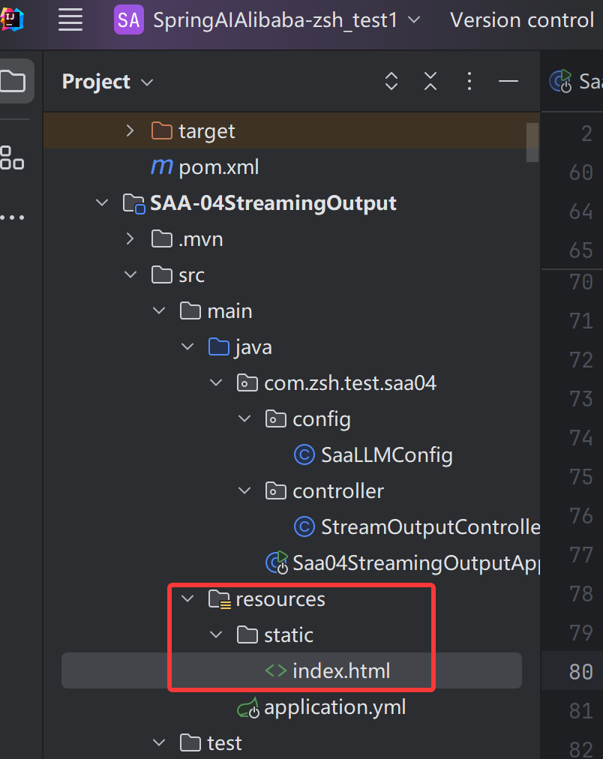
Task: Switch to the Sa... editor tab
Action: tap(576, 81)
